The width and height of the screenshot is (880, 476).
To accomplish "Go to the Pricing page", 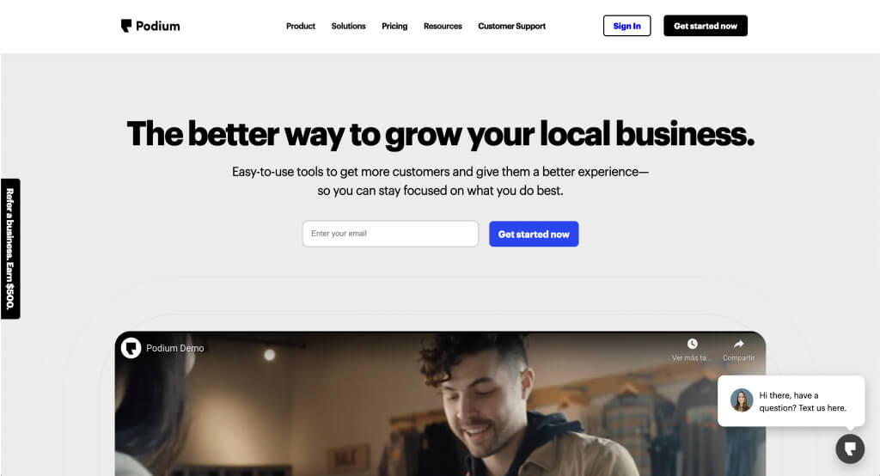I will point(394,26).
